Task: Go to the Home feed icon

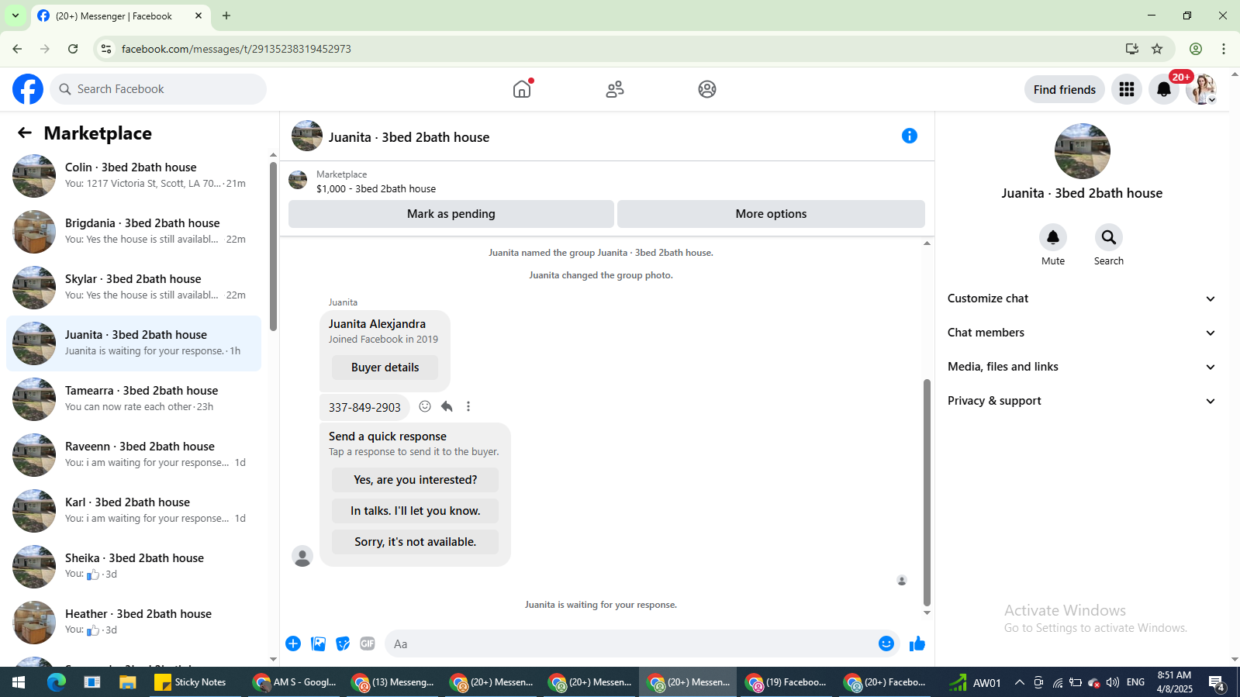Action: coord(523,89)
